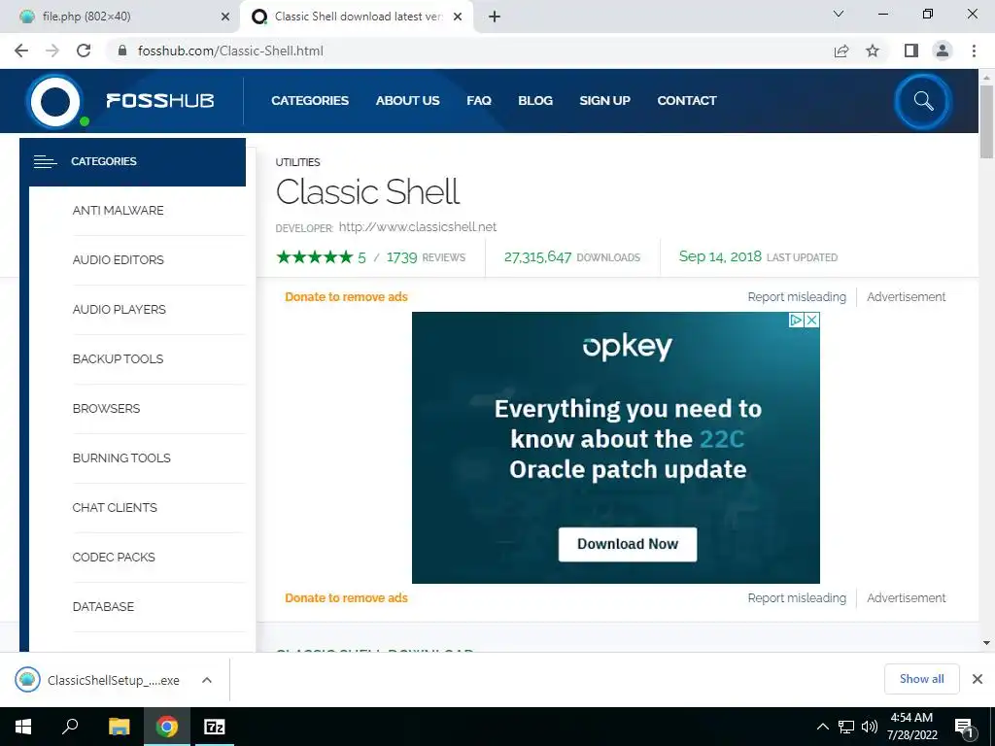Image resolution: width=995 pixels, height=746 pixels.
Task: Select BURNING TOOLS category
Action: coord(121,458)
